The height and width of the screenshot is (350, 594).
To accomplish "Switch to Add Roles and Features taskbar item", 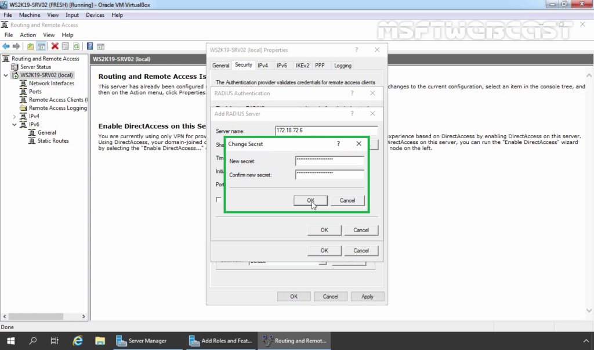I will pos(222,341).
